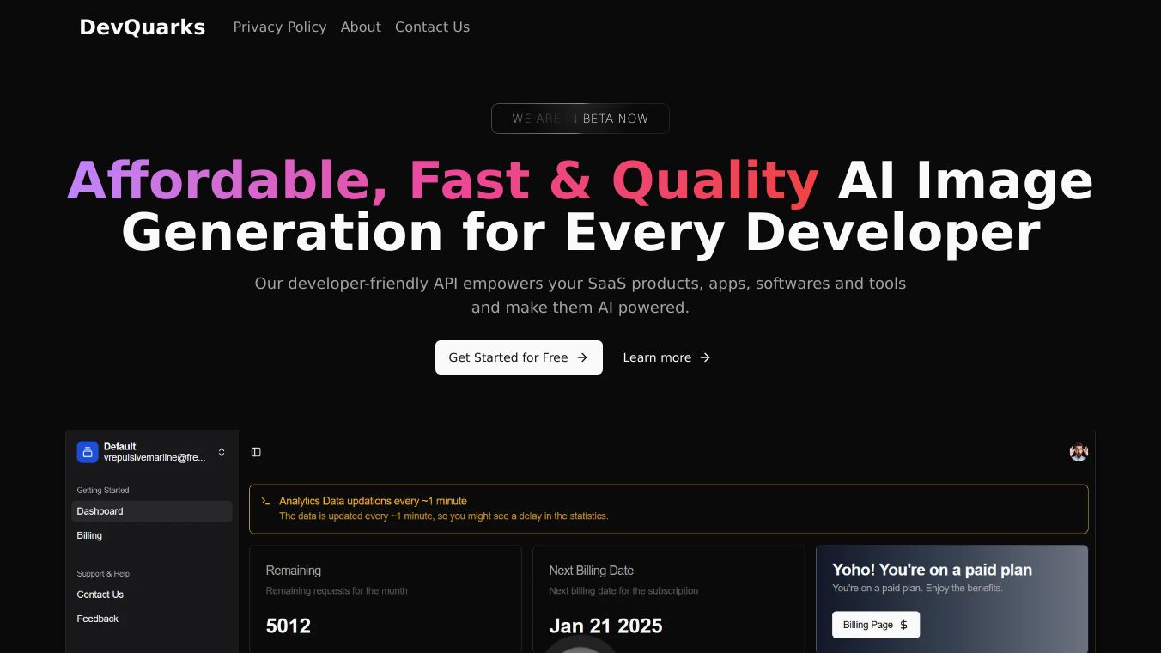Open Feedback in the sidebar
This screenshot has height=653, width=1161.
point(152,619)
